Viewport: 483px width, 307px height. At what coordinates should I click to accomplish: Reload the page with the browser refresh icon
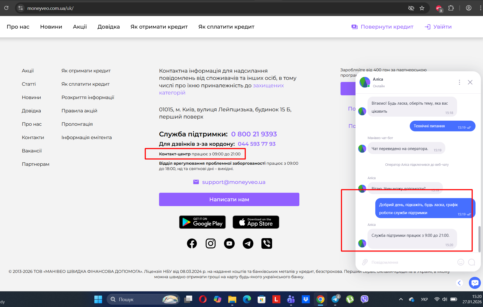(x=6, y=8)
